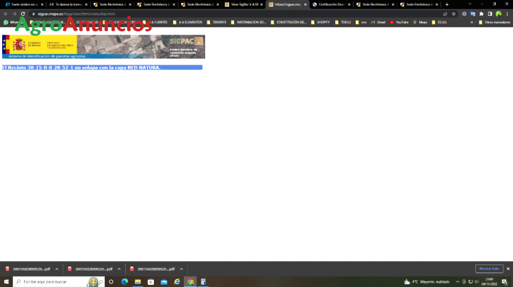Image resolution: width=513 pixels, height=287 pixels.
Task: Open the Chrome profile avatar
Action: pos(499,14)
